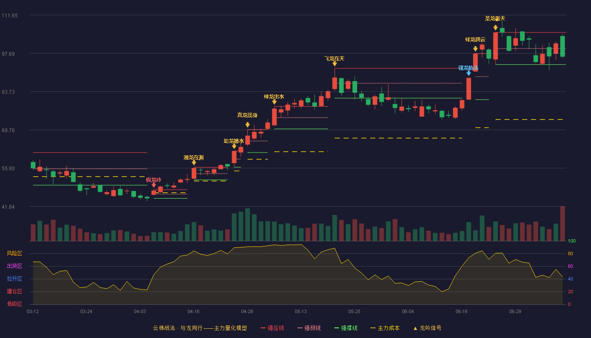Select the tall red candle under 圣龙御天
Screen dimensions: 591x338
tap(495, 46)
